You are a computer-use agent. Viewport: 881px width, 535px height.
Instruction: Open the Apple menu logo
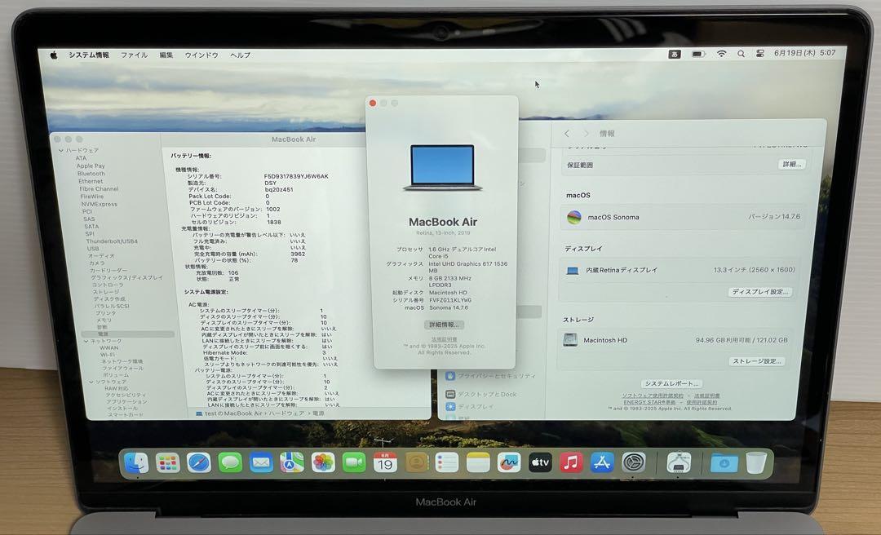pos(54,55)
